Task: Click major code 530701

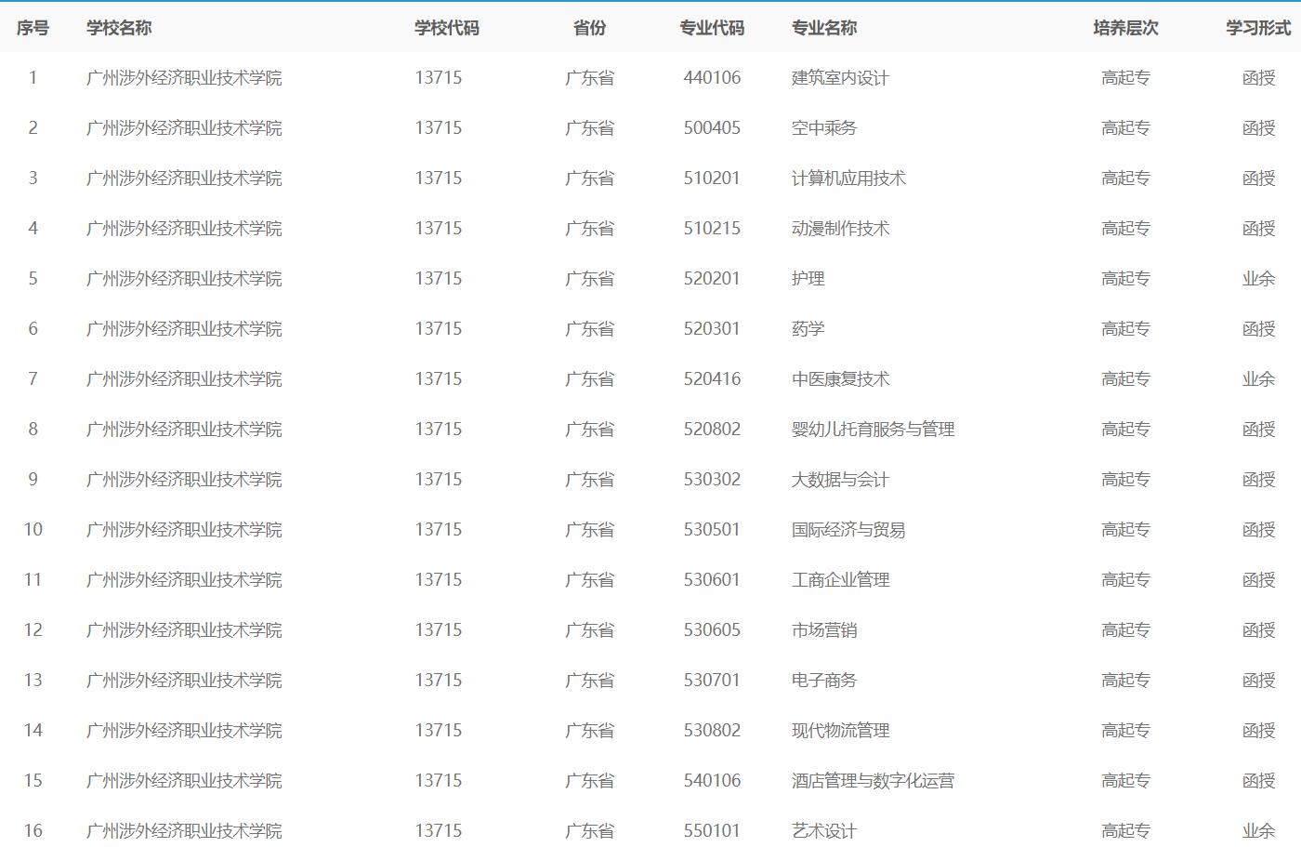Action: pyautogui.click(x=712, y=681)
